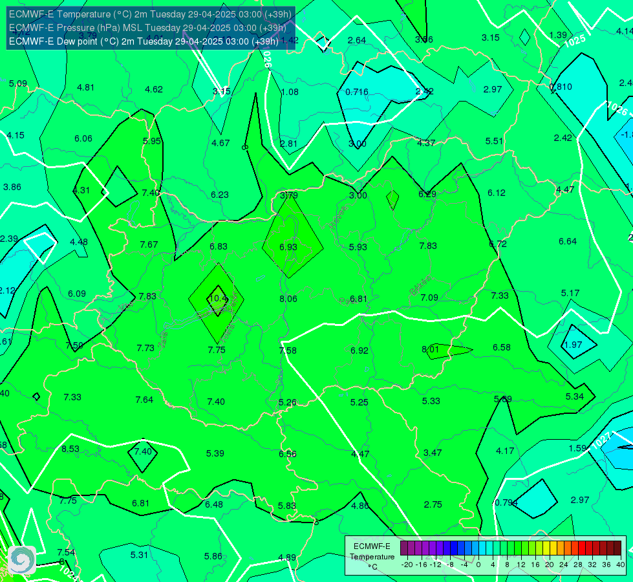The image size is (633, 582).
Task: Click the 5.26 temperature value
Action: (288, 403)
